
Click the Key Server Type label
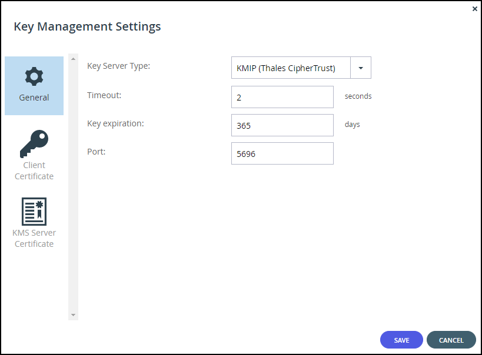click(119, 66)
